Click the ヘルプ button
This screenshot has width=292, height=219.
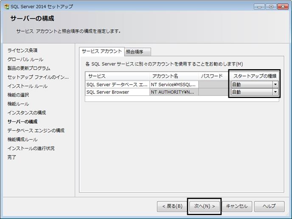point(269,206)
